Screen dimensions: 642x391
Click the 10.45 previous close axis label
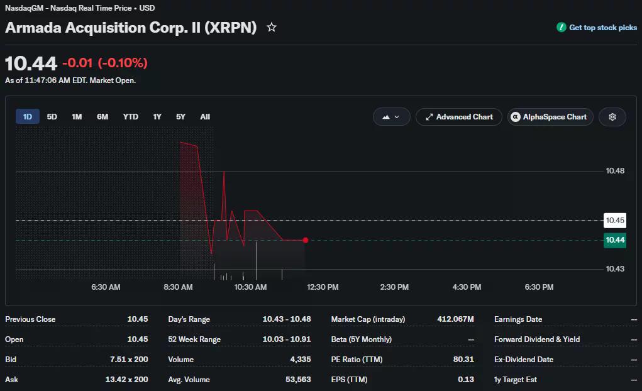coord(614,221)
